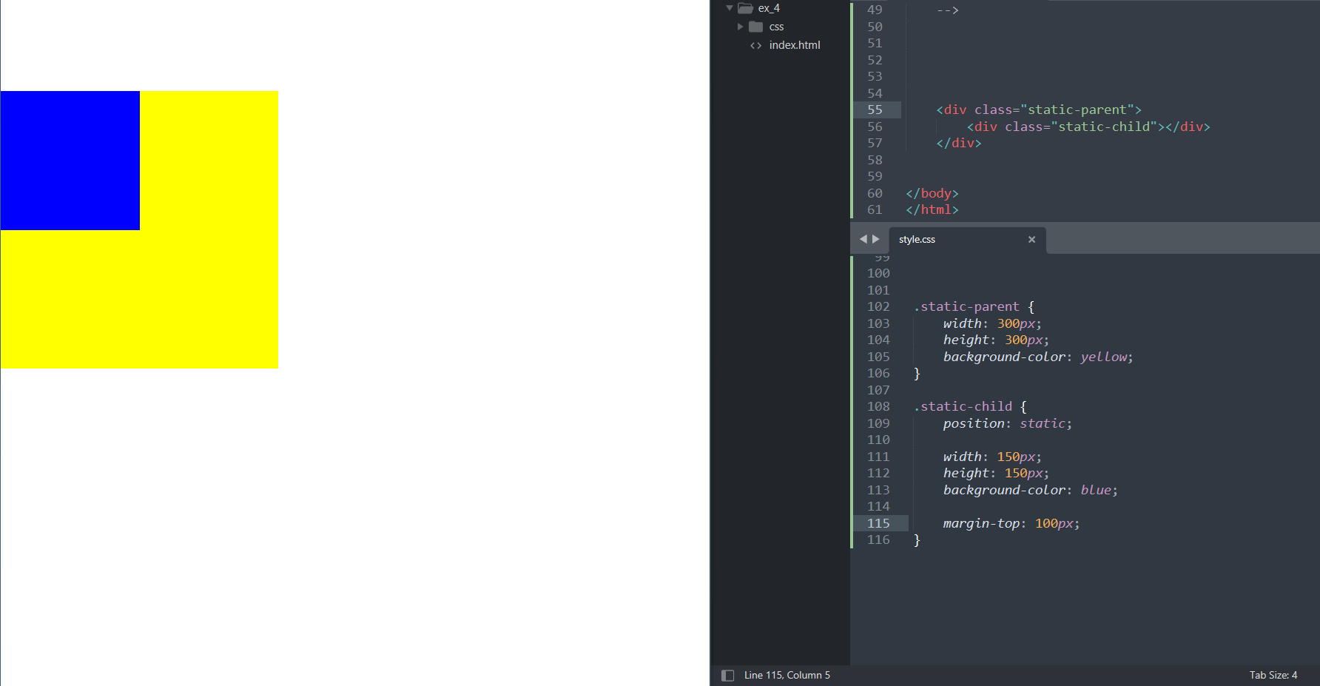Image resolution: width=1320 pixels, height=686 pixels.
Task: Click the closing body tag
Action: 932,193
